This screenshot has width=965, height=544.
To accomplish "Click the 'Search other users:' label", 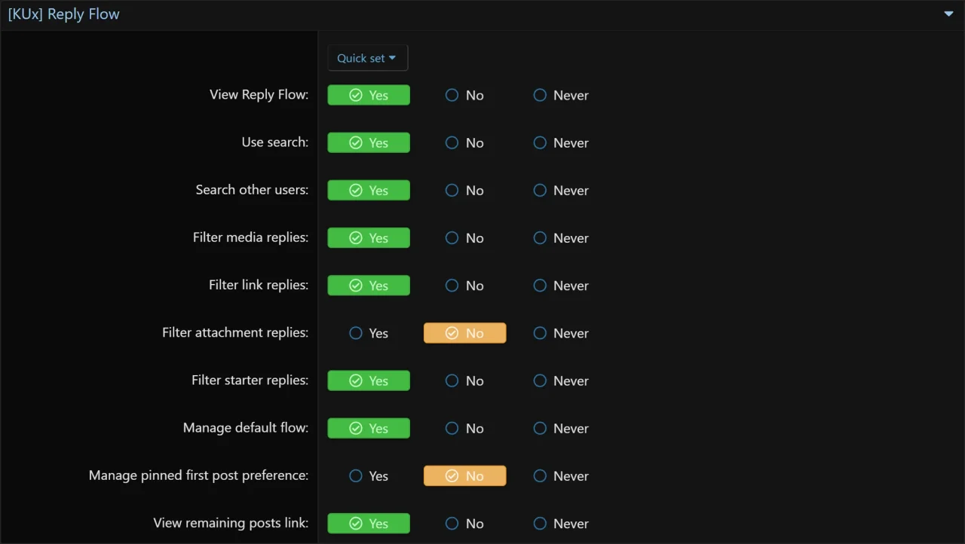I will [253, 189].
